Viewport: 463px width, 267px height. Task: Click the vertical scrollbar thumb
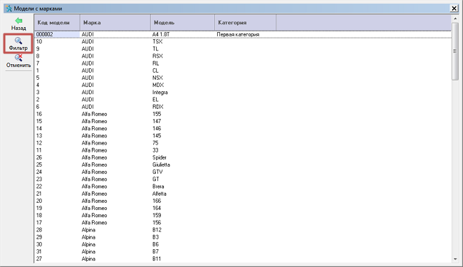[x=455, y=51]
